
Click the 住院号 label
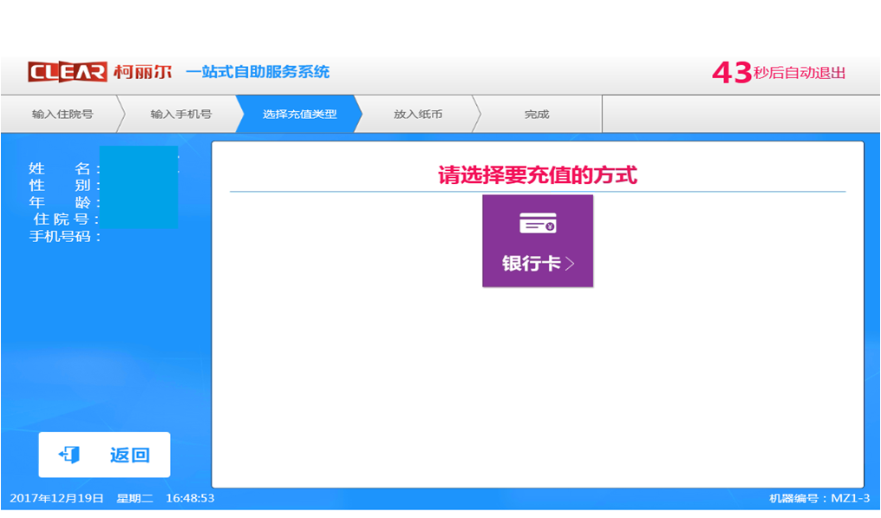(x=66, y=219)
